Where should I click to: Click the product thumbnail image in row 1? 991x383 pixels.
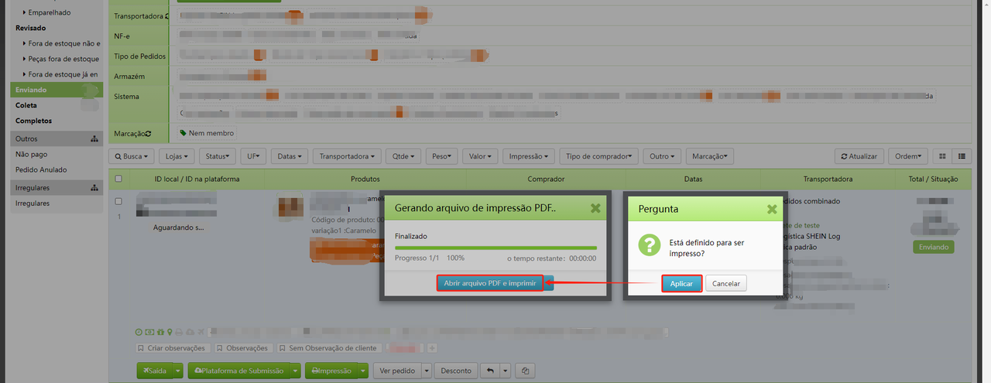pos(291,208)
